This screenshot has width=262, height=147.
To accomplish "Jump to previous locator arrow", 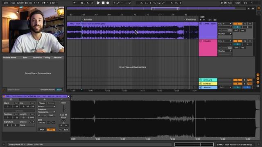I will point(201,20).
